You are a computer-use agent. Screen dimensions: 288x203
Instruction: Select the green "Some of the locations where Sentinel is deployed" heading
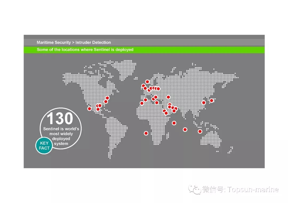click(85, 50)
